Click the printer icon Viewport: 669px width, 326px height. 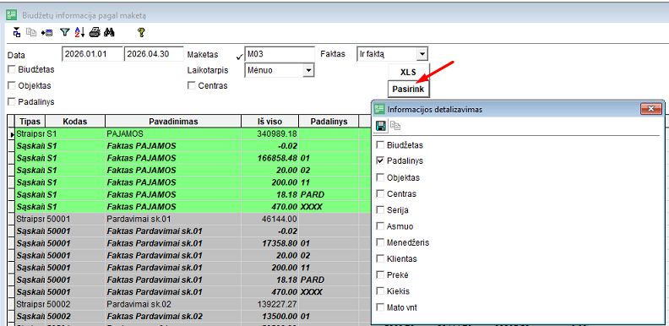95,32
